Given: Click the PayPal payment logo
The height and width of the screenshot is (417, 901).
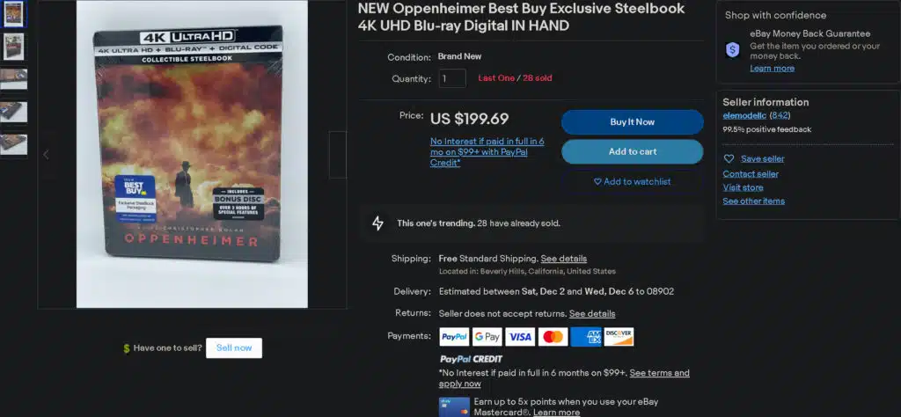Looking at the screenshot, I should click(x=454, y=337).
